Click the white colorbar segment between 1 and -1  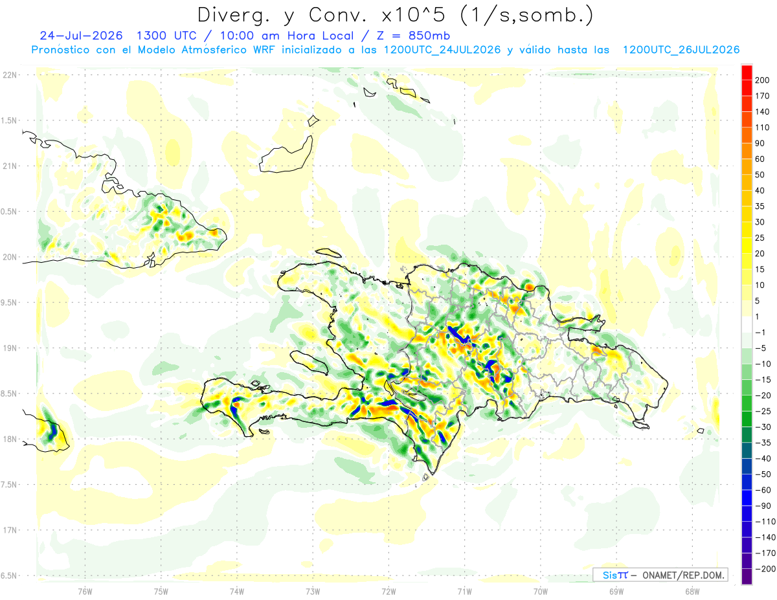(x=747, y=324)
